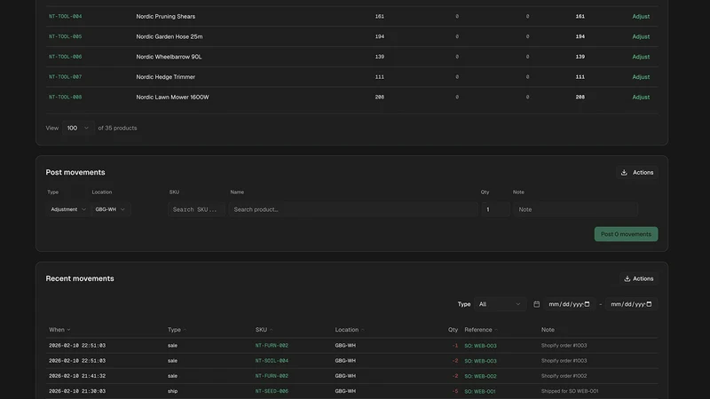Expand the GBG-WH location dropdown

pos(110,209)
